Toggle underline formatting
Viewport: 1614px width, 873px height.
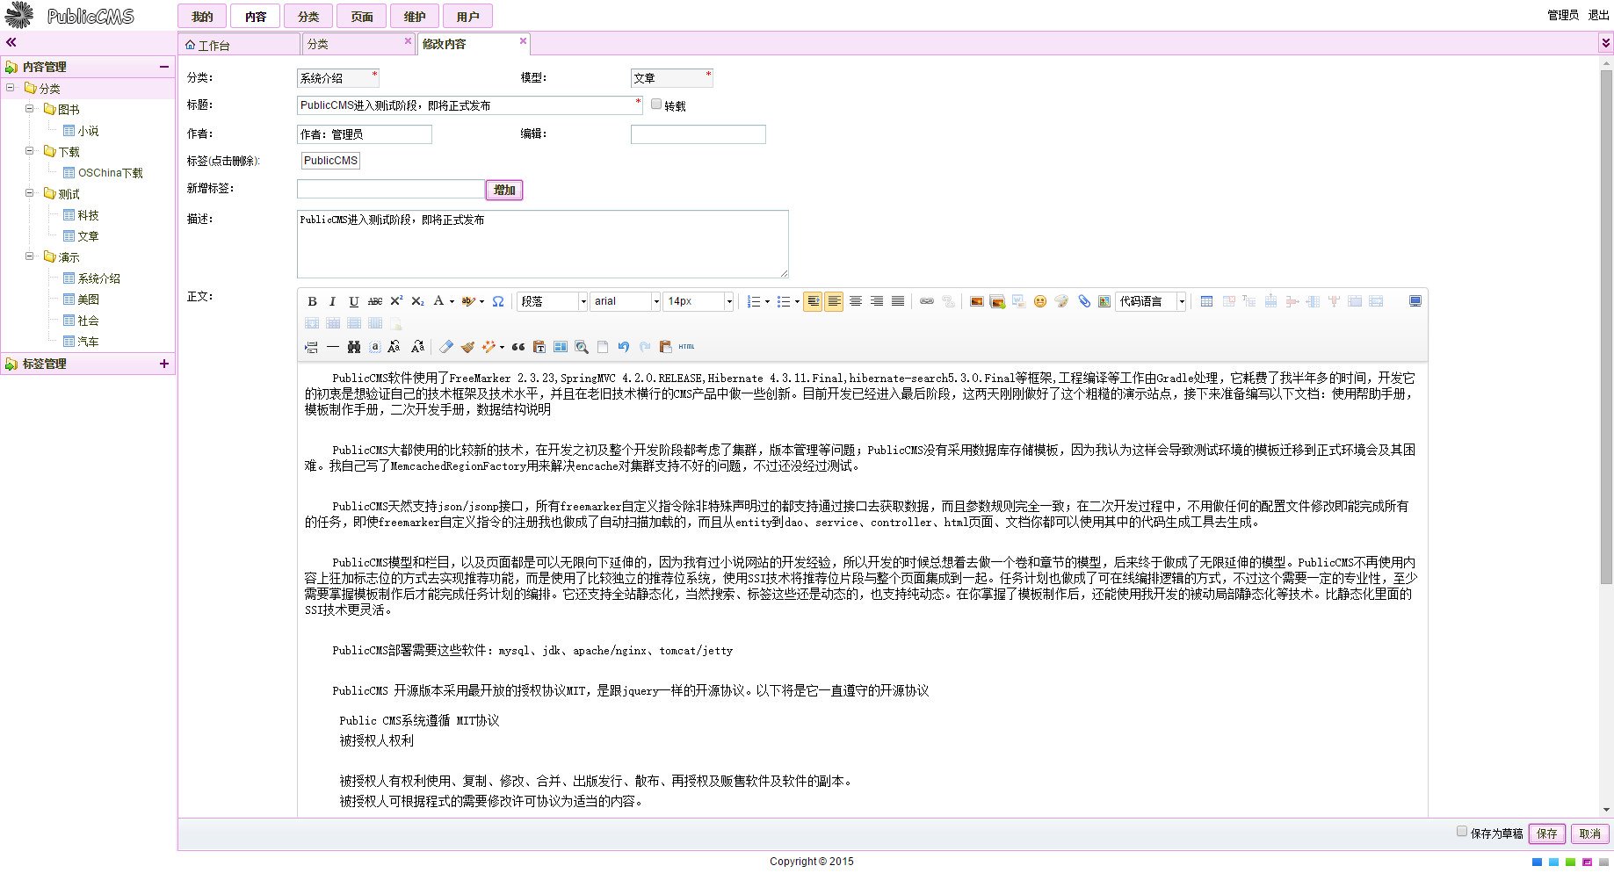click(x=353, y=301)
